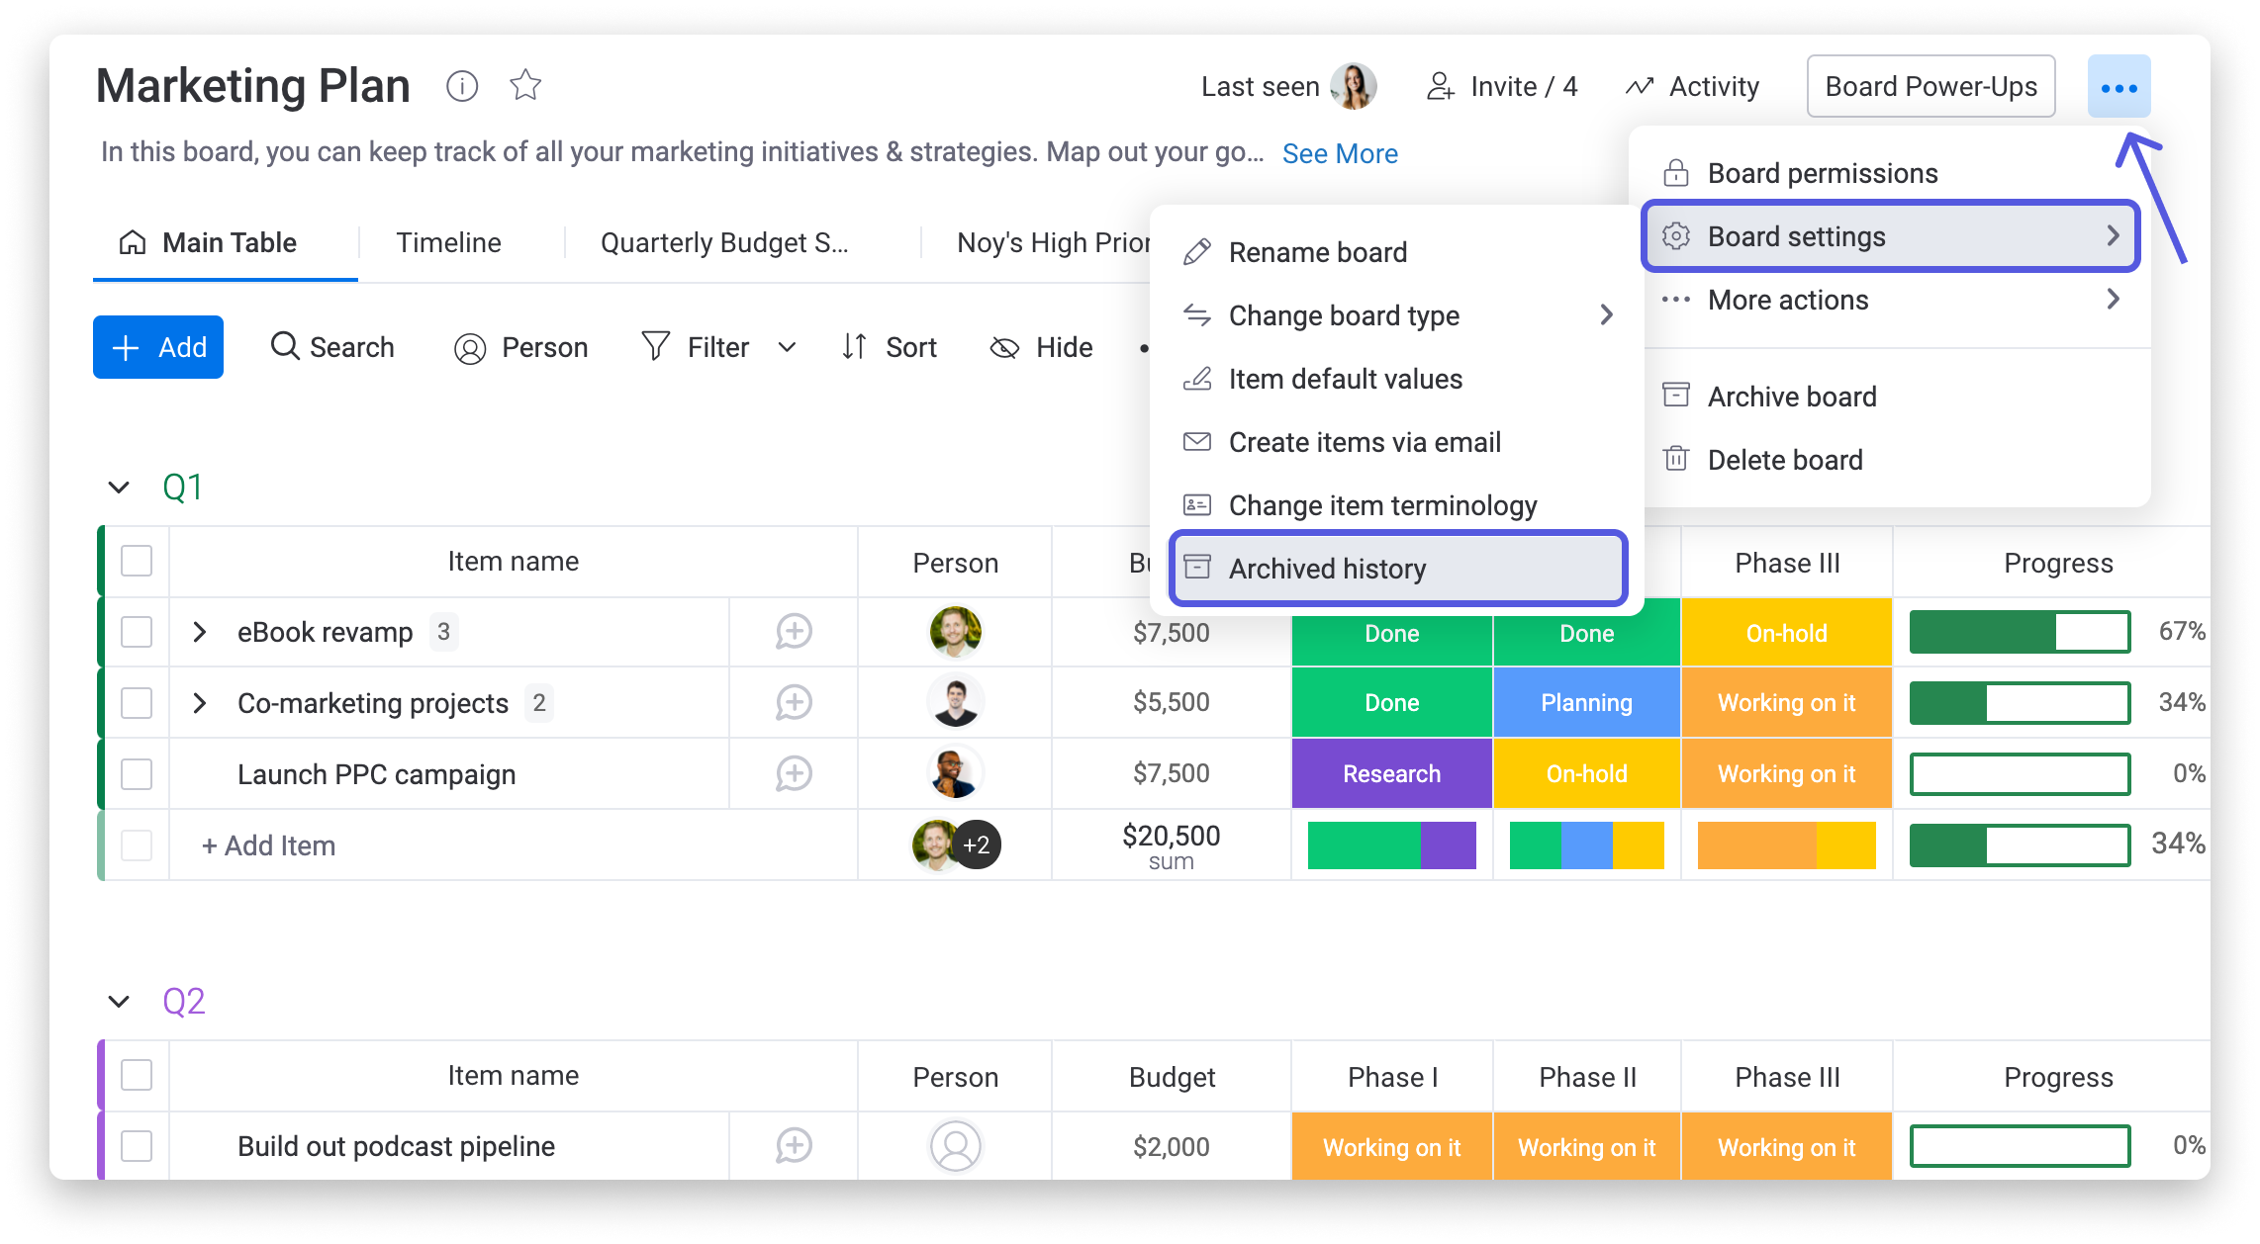Open eBook revamp conversation bubble
The image size is (2260, 1244).
pos(794,632)
